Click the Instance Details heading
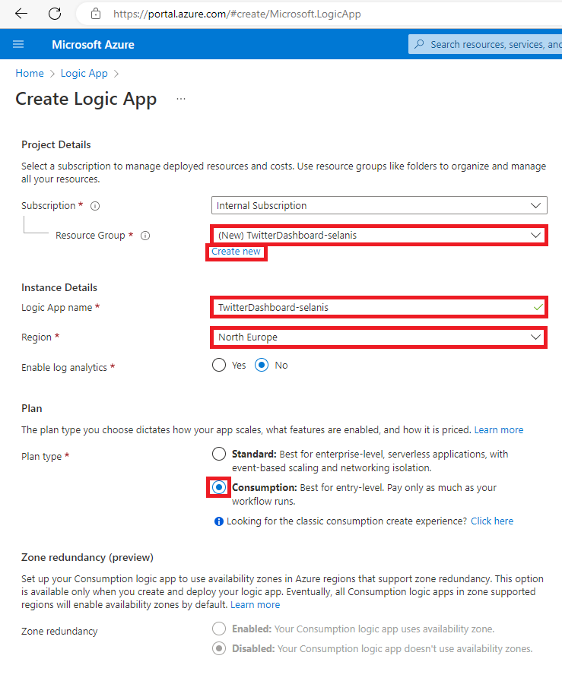 (59, 287)
